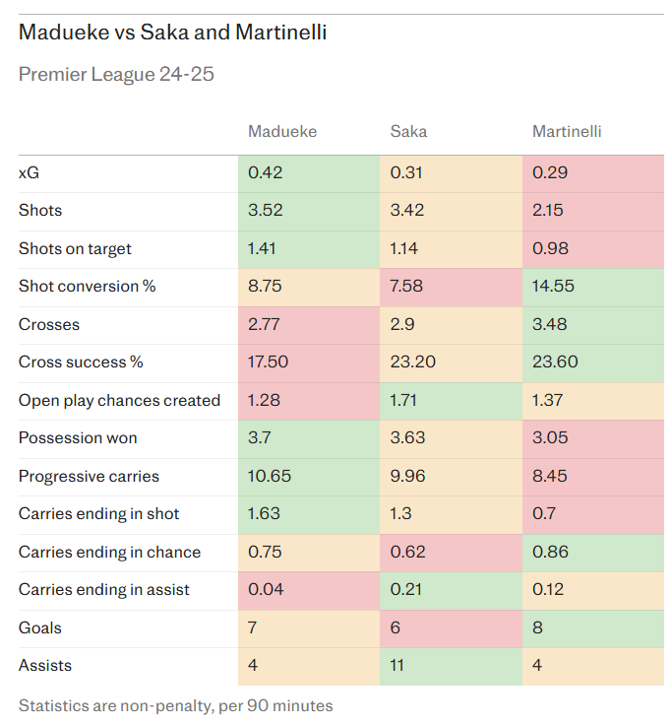672x725 pixels.
Task: Click the 'Carries ending in assist' label
Action: tap(104, 589)
